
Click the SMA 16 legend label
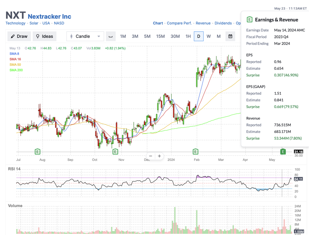(15, 59)
